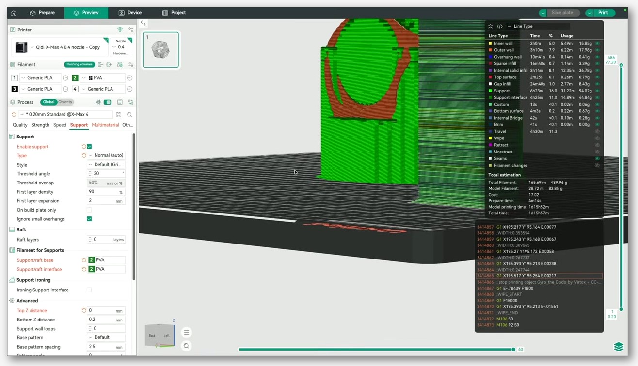Click the horizontal move slider handle
Image resolution: width=638 pixels, height=366 pixels.
pyautogui.click(x=513, y=349)
